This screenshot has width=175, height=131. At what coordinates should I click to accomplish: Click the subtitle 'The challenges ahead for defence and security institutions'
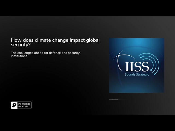click(x=45, y=54)
